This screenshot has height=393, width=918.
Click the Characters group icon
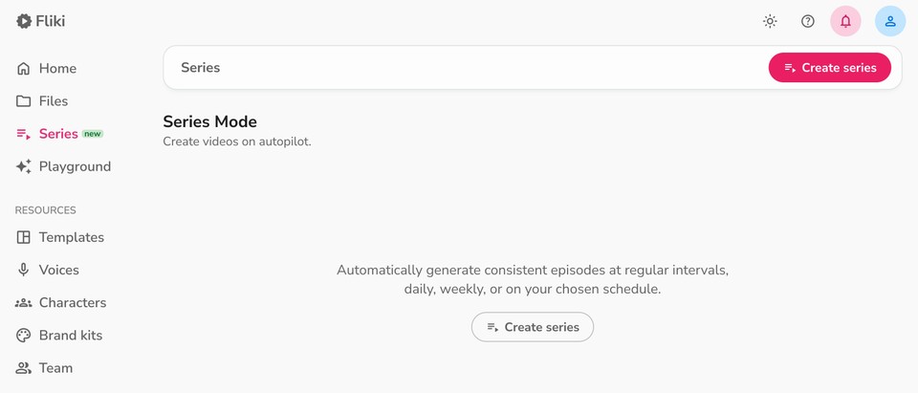[24, 302]
